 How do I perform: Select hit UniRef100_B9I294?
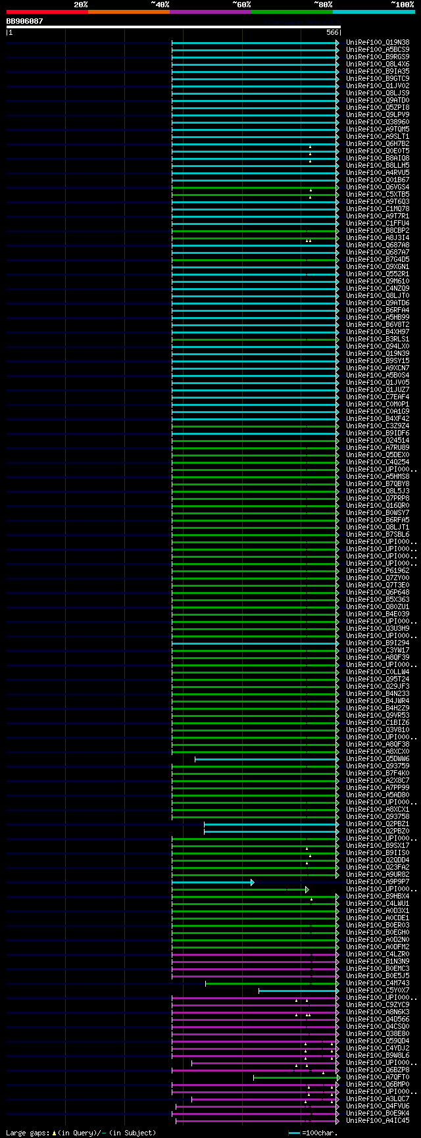coord(378,643)
